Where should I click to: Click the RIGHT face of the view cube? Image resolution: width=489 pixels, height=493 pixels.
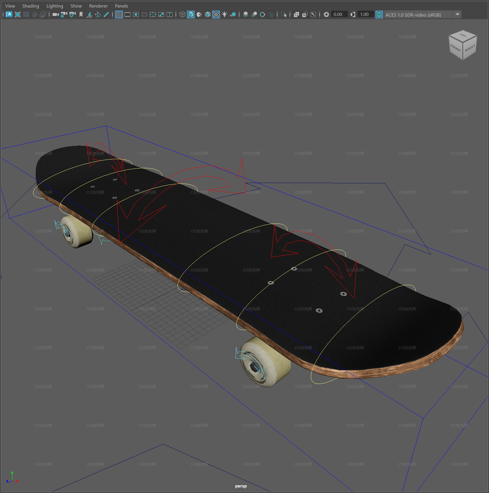[x=470, y=48]
